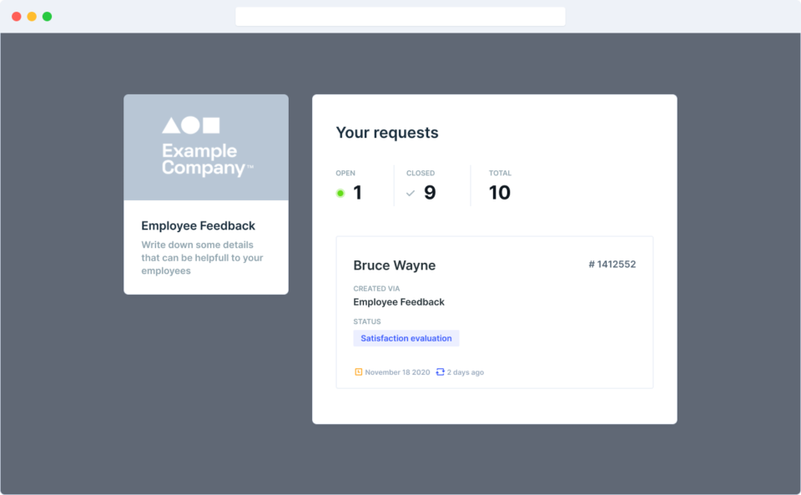
Task: Click the green open status dot icon
Action: [x=340, y=192]
